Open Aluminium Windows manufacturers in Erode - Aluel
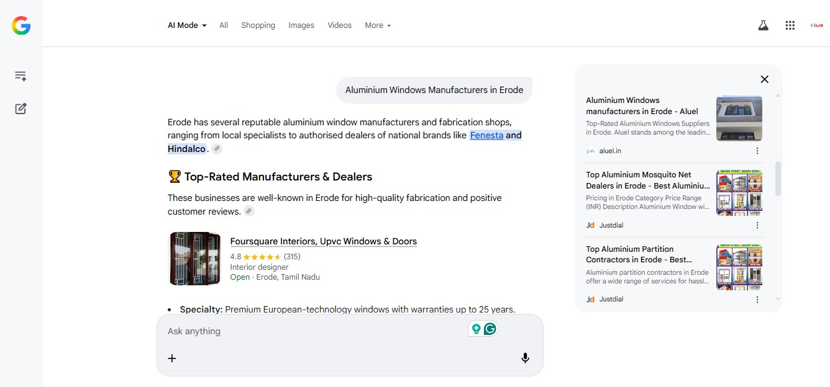 tap(642, 105)
